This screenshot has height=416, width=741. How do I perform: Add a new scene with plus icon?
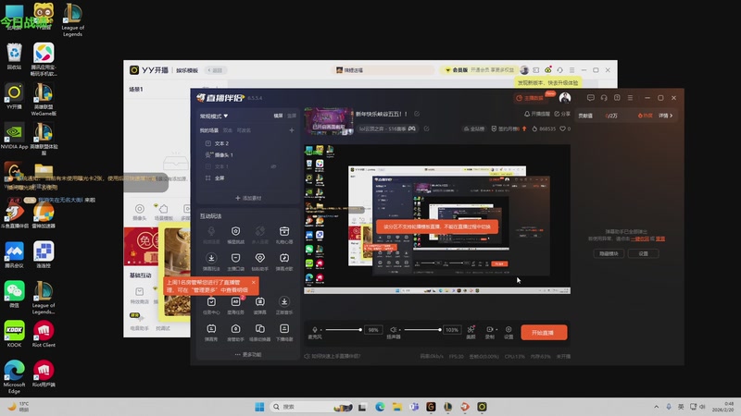(292, 130)
